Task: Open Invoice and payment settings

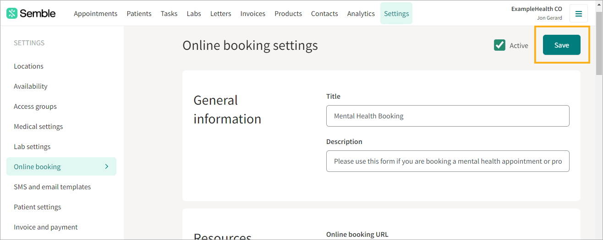Action: click(46, 227)
